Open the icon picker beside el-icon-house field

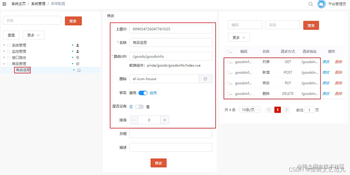206,79
